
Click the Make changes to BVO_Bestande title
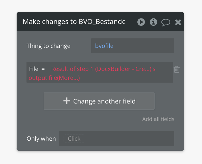coord(74,22)
